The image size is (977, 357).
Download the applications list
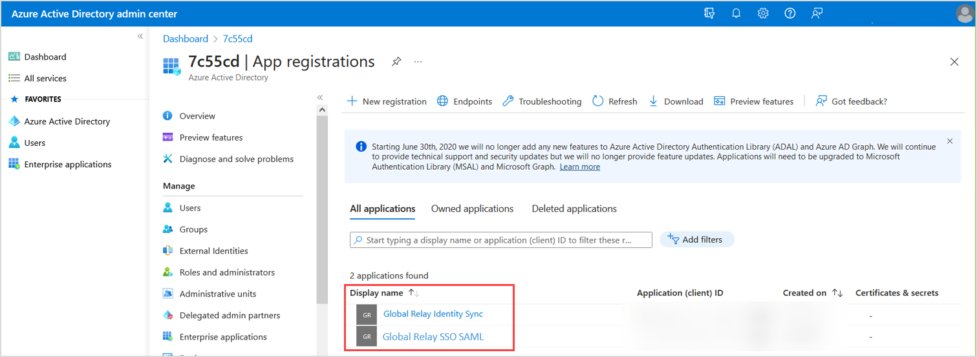click(676, 101)
